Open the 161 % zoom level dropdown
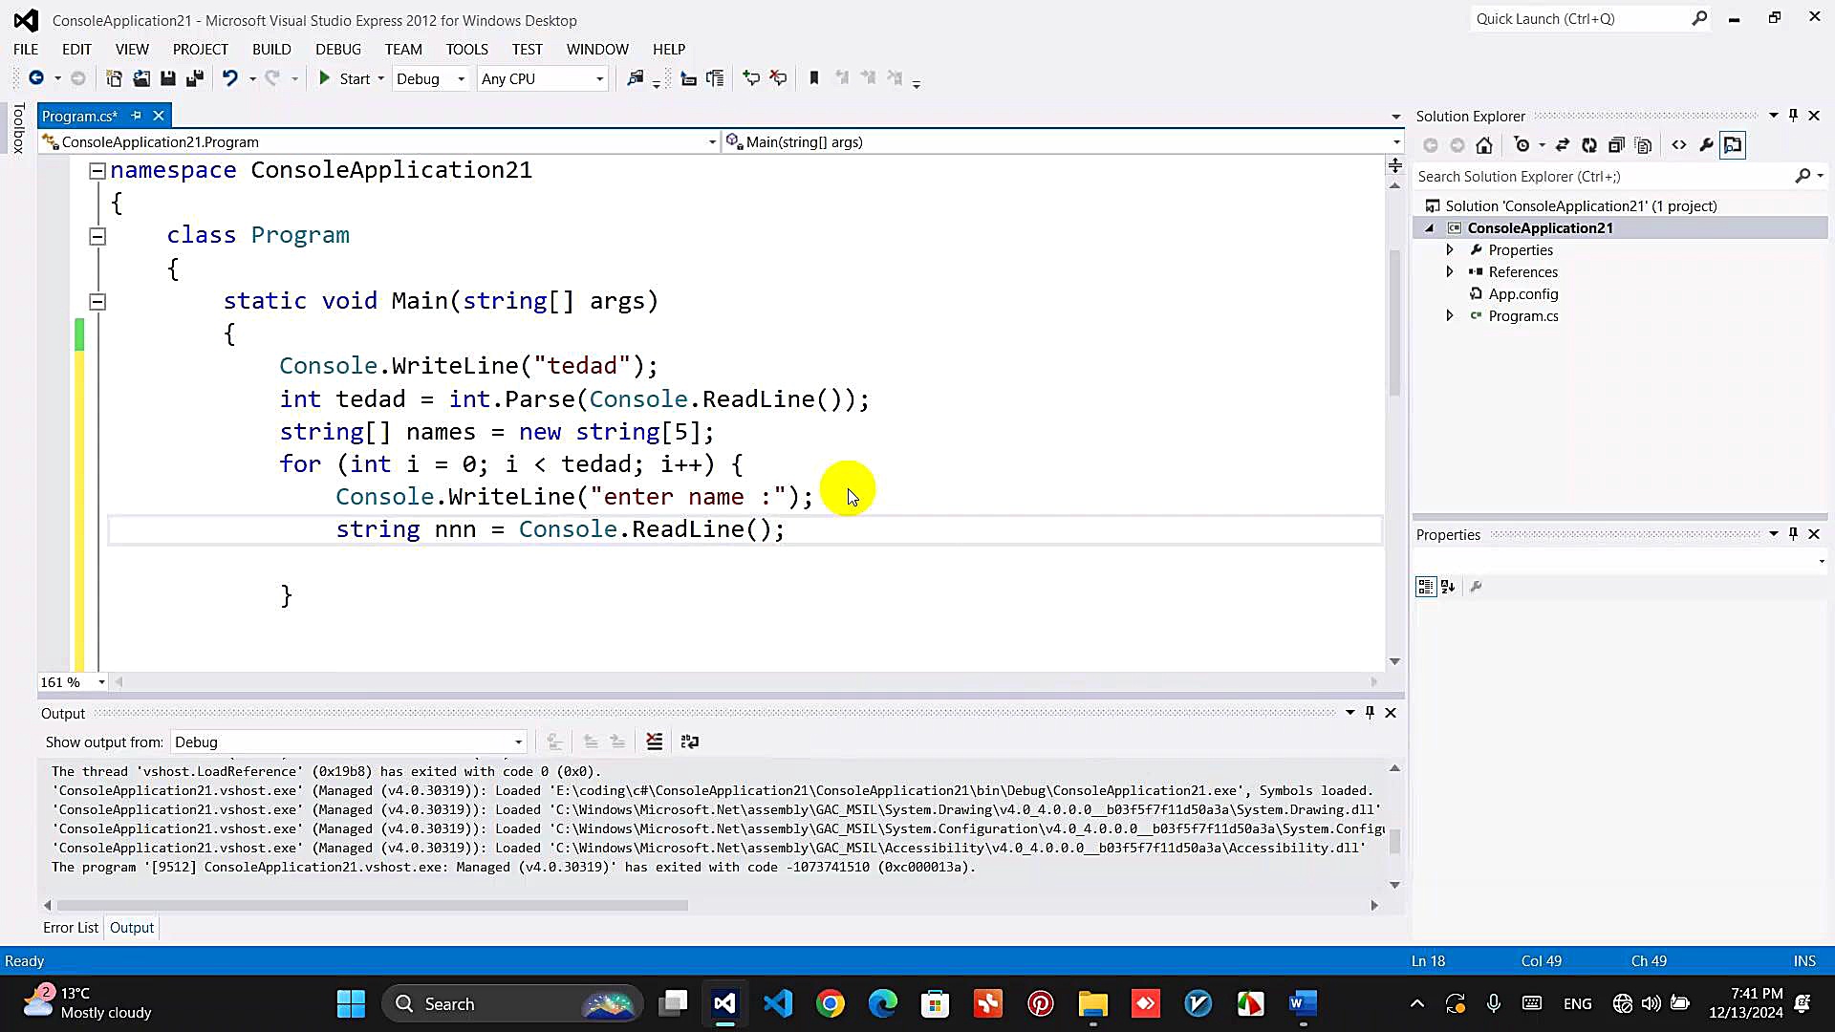Viewport: 1835px width, 1032px height. pyautogui.click(x=101, y=682)
